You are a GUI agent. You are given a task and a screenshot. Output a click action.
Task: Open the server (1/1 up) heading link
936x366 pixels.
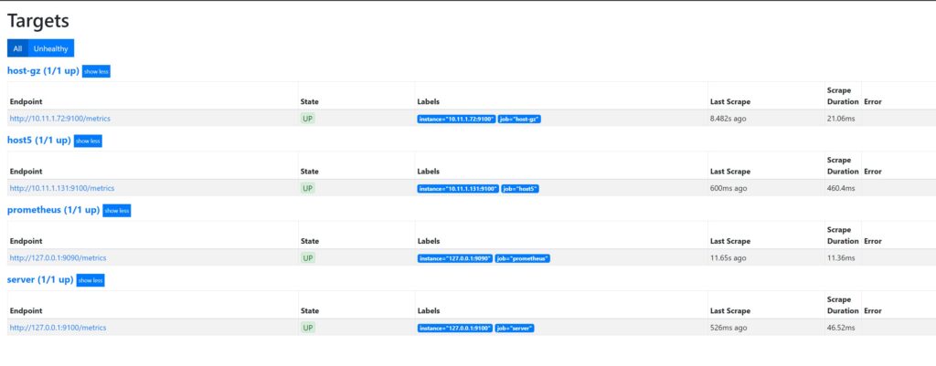tap(40, 280)
